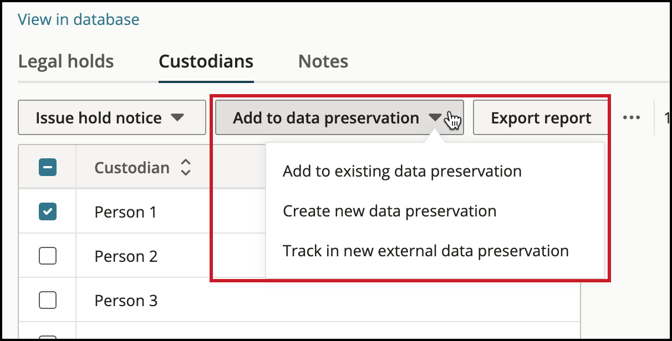Toggle the select-all checkbox in header

point(48,168)
